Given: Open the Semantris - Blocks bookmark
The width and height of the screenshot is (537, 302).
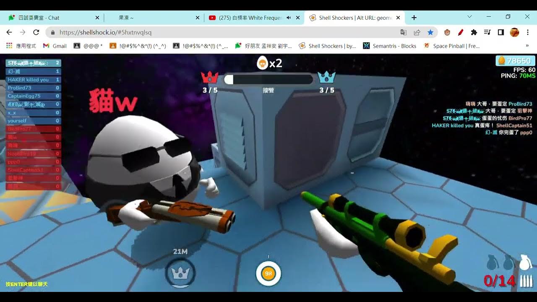Looking at the screenshot, I should point(390,46).
